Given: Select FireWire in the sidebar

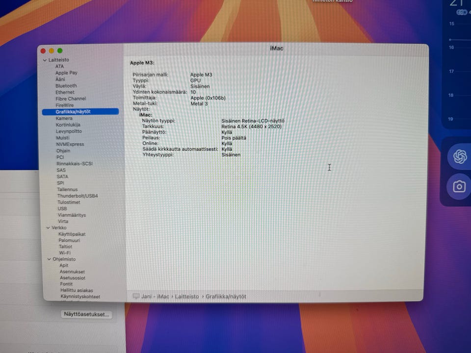Looking at the screenshot, I should (x=65, y=105).
